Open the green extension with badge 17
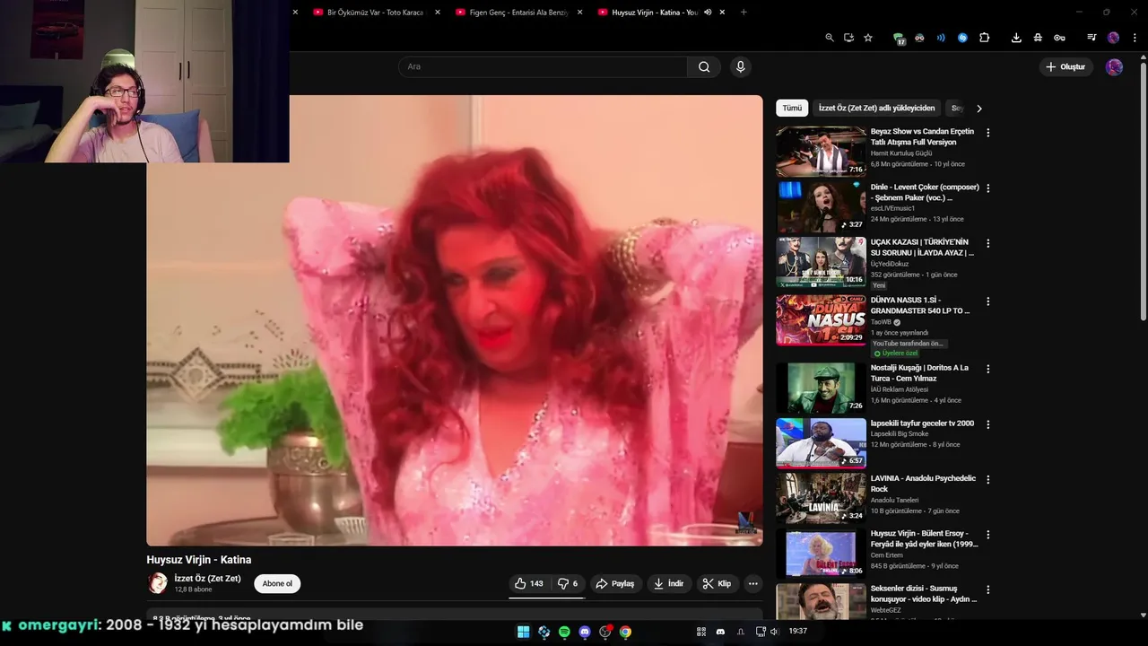The height and width of the screenshot is (646, 1148). (x=899, y=39)
